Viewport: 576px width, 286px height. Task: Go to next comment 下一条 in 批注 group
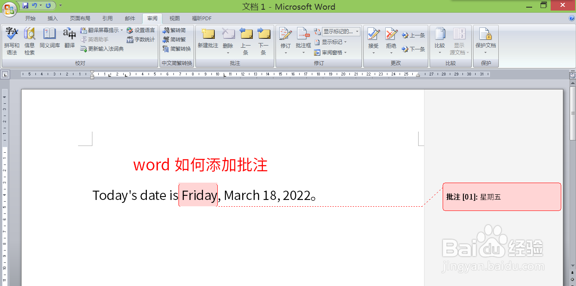point(263,41)
